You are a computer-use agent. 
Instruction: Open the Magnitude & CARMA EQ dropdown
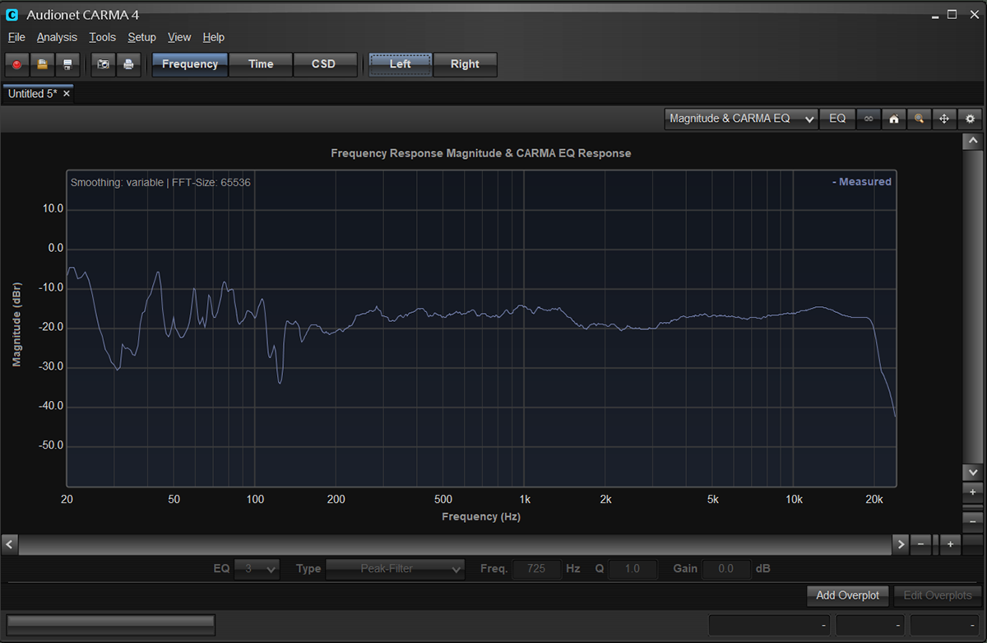pyautogui.click(x=741, y=119)
